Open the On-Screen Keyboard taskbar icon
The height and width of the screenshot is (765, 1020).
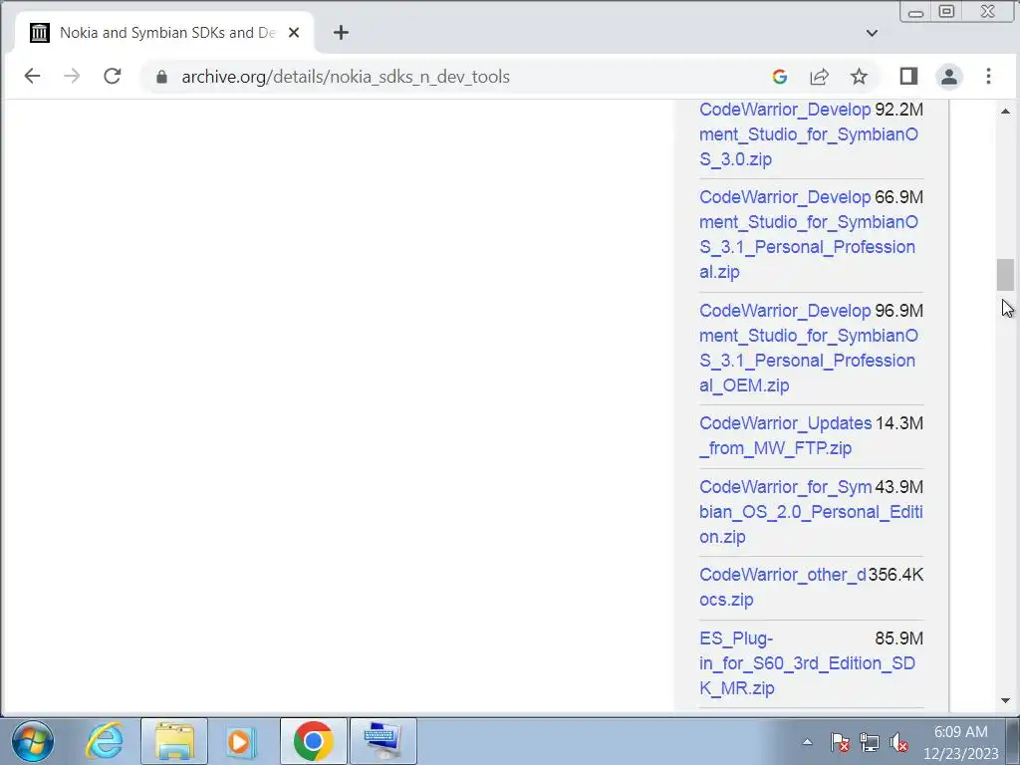pyautogui.click(x=383, y=741)
